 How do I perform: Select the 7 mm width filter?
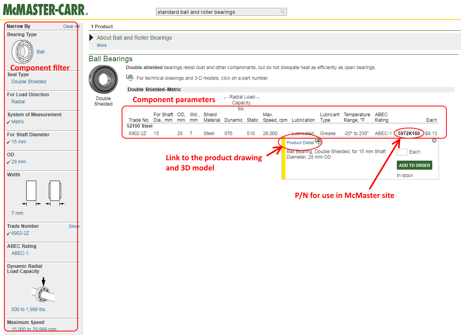[17, 213]
